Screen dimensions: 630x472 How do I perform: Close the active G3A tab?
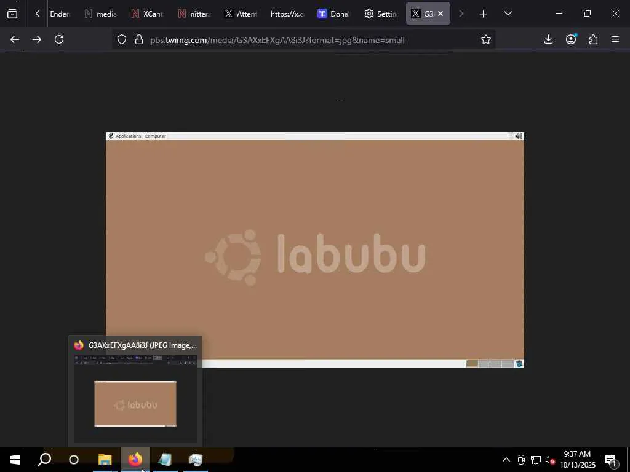pos(441,14)
